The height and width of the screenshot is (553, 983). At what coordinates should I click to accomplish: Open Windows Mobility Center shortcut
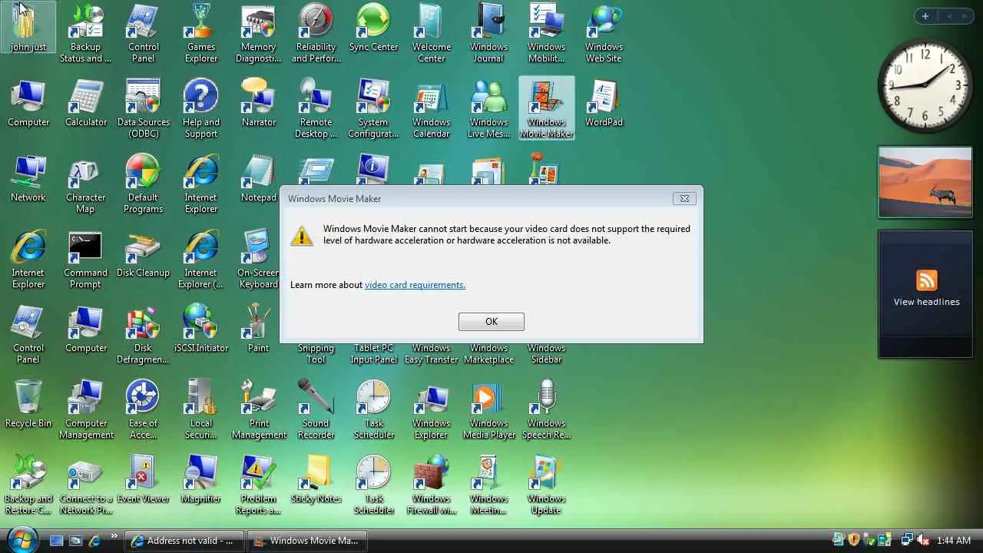pyautogui.click(x=546, y=33)
